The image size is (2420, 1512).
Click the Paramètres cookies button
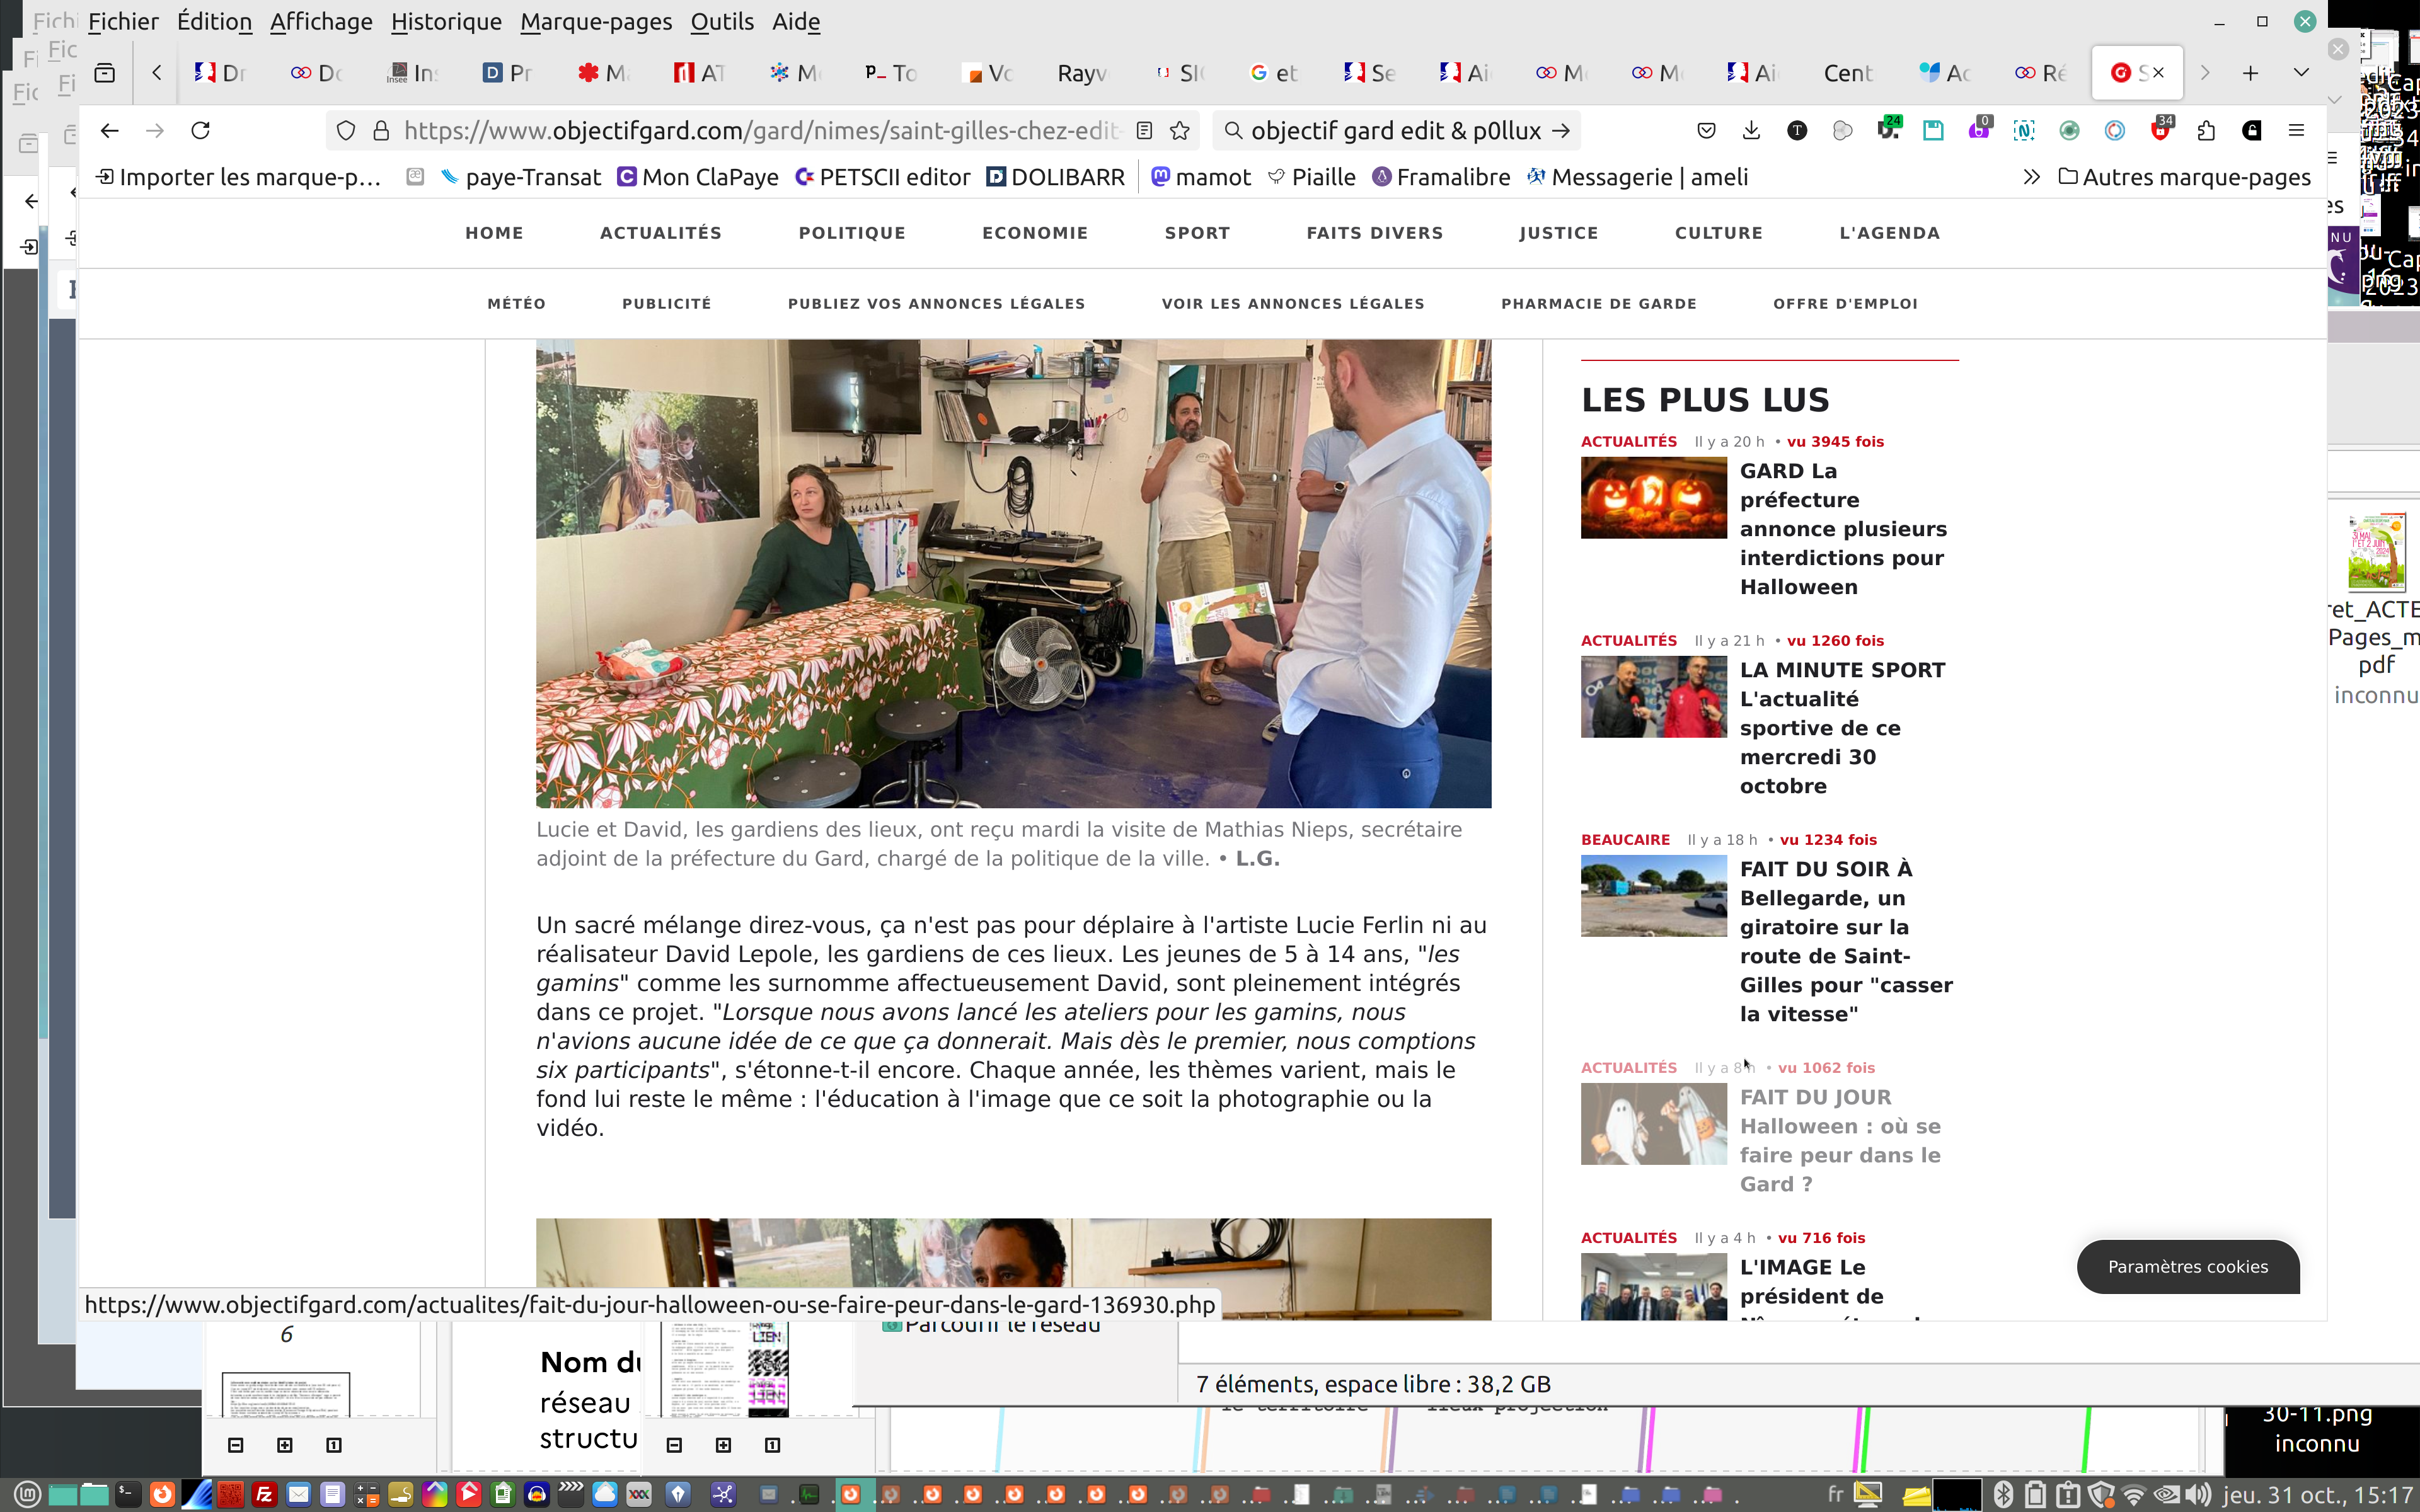2187,1267
